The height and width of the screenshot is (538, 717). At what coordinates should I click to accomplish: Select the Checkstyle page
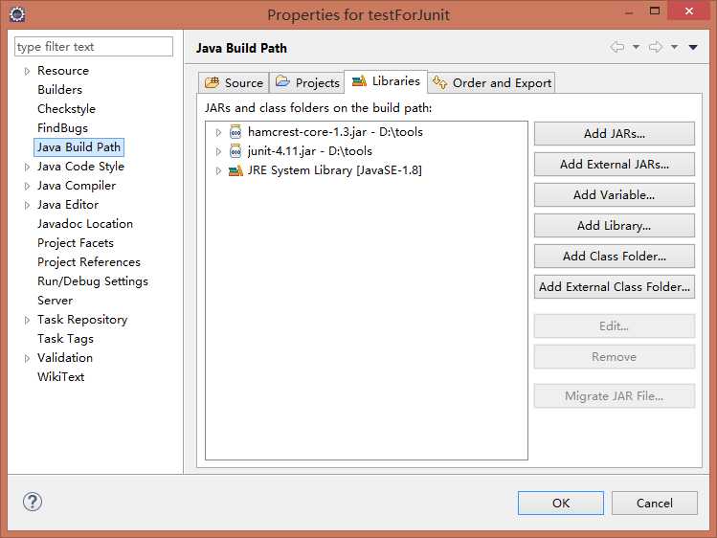pos(66,109)
